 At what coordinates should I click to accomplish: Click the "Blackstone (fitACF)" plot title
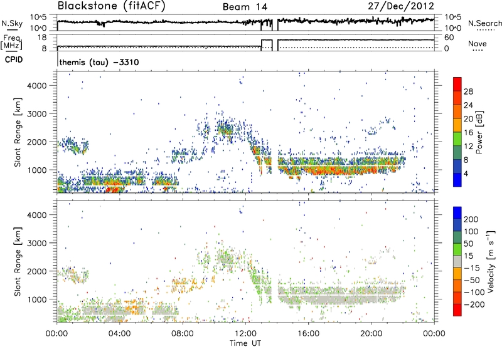point(111,6)
